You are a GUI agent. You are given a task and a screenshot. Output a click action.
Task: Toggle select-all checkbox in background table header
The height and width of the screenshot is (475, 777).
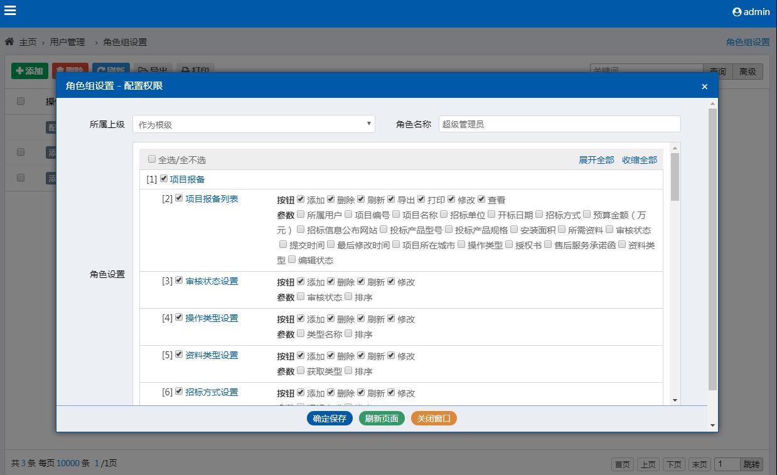(21, 100)
